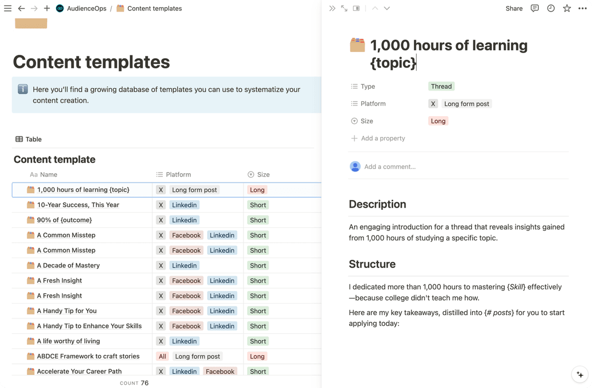Click the Long size tag in panel
Screen dimensions: 592x388
click(x=438, y=121)
